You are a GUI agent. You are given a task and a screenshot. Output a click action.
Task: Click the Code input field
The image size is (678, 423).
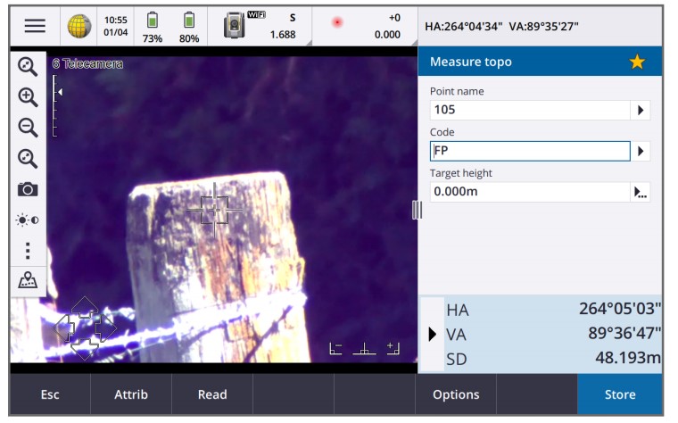[529, 151]
